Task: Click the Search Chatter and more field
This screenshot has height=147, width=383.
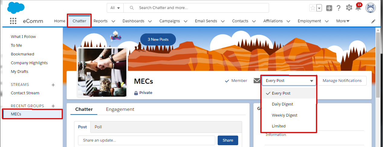Action: tap(196, 8)
